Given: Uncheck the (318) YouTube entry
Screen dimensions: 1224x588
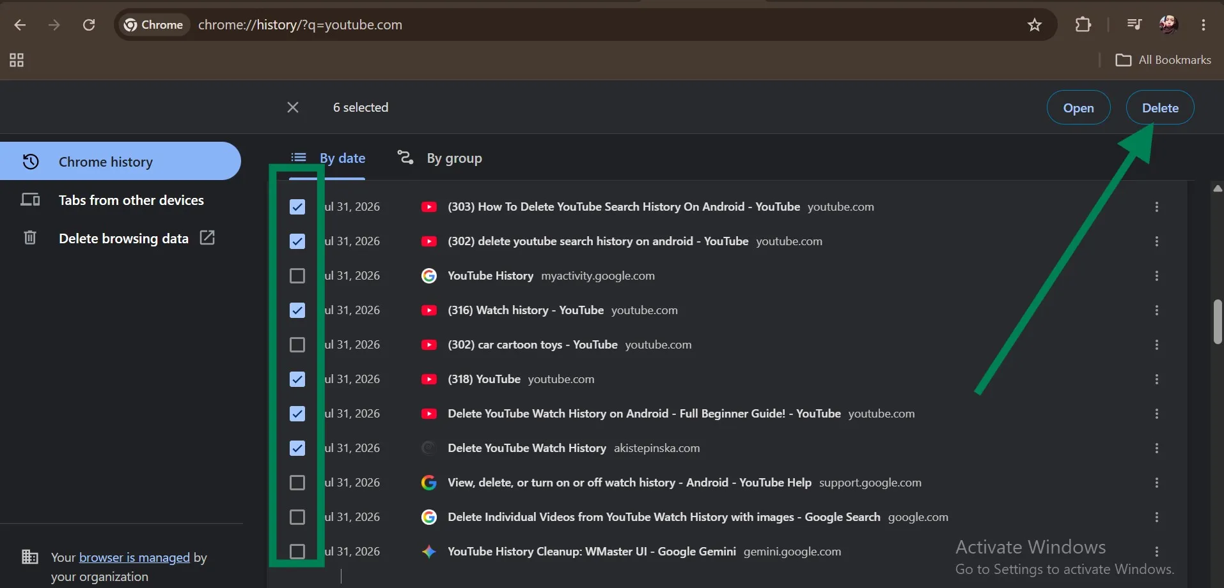Looking at the screenshot, I should click(x=297, y=379).
